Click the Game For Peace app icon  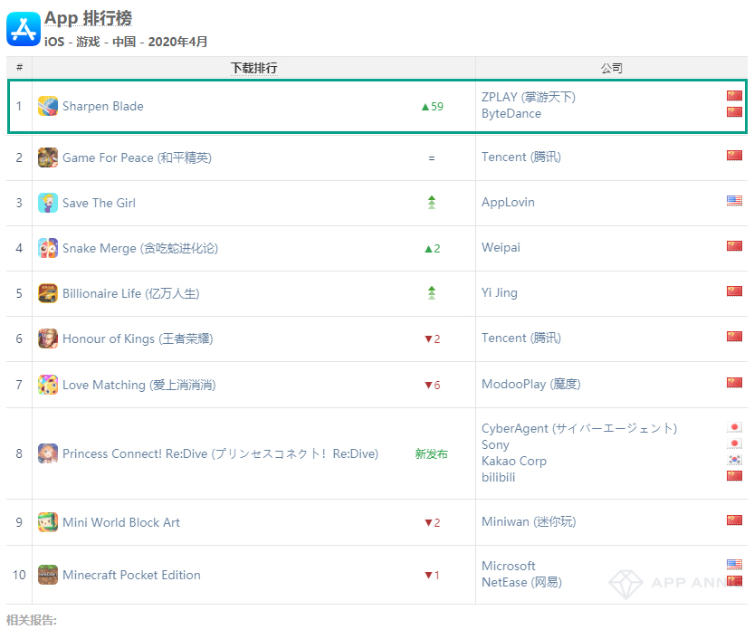(48, 157)
